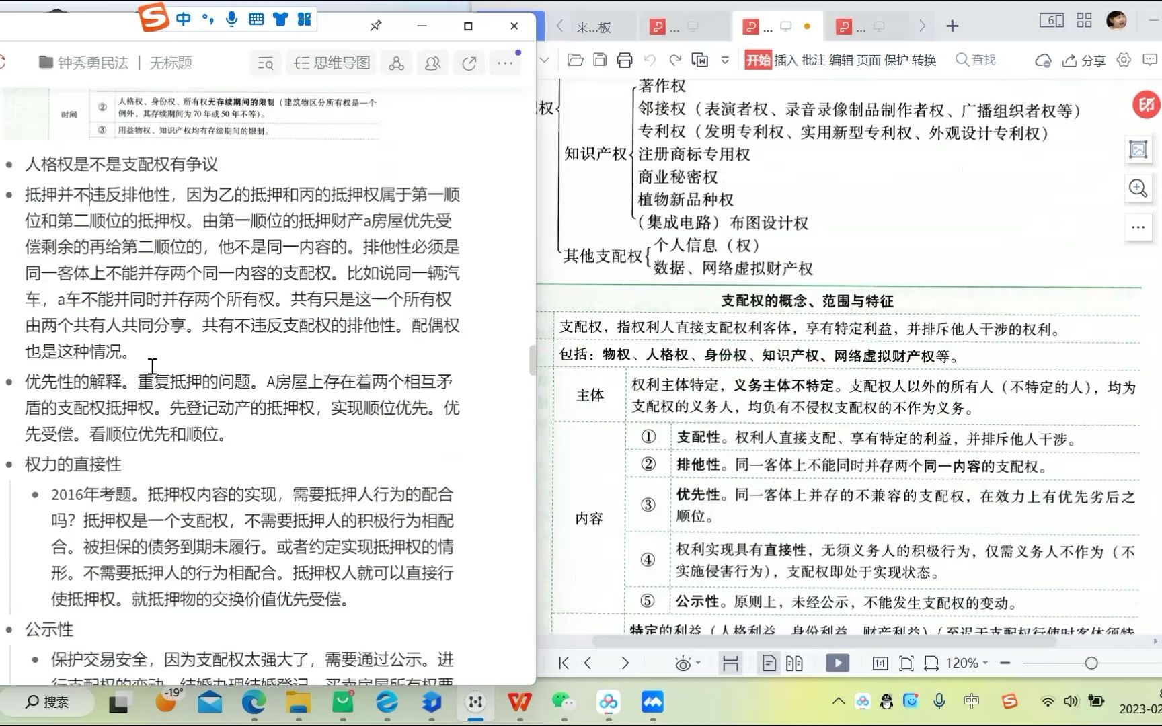This screenshot has height=726, width=1162.
Task: Select the 插入 ribbon tab
Action: (x=786, y=60)
